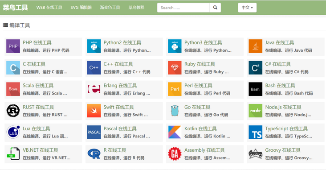Open the Go gopher mascot icon

pos(175,111)
